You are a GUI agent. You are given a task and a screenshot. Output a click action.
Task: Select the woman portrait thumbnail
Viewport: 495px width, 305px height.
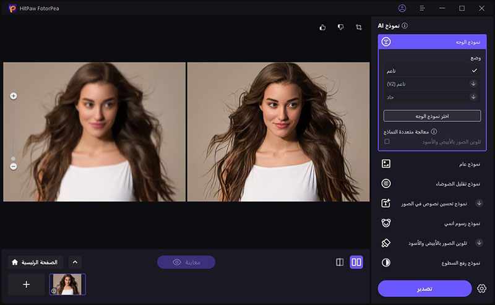coord(67,284)
